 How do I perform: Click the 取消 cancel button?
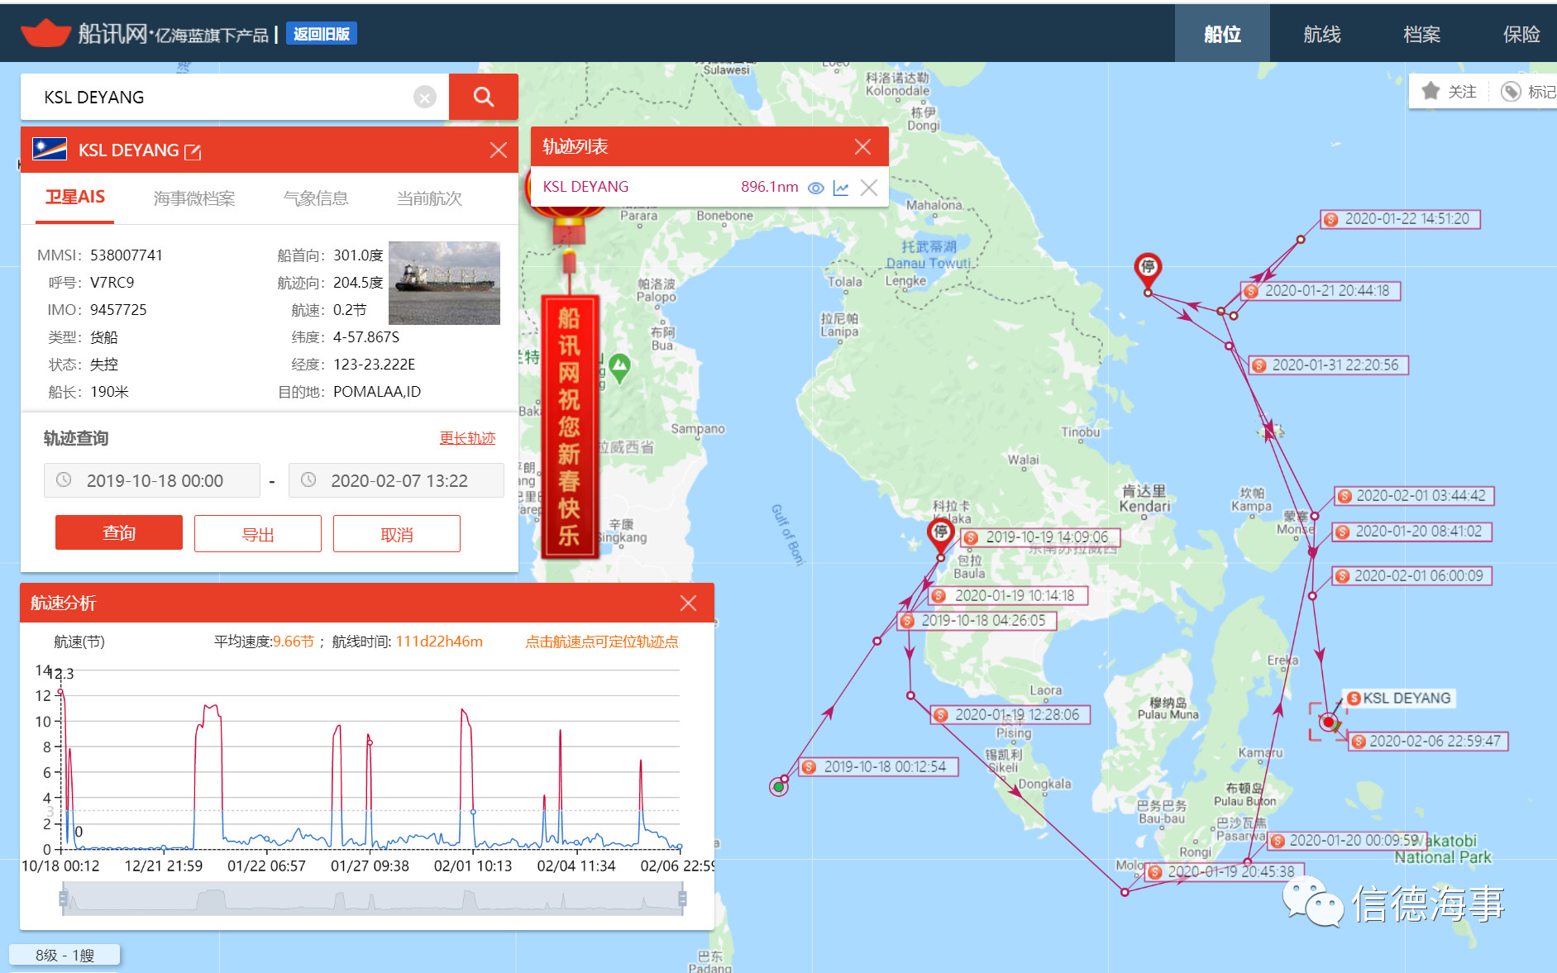pos(397,534)
